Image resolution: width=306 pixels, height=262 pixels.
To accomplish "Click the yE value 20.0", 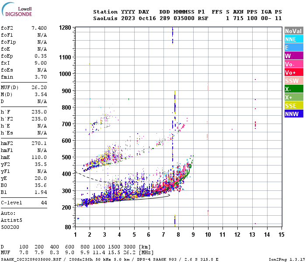I will [41, 178].
